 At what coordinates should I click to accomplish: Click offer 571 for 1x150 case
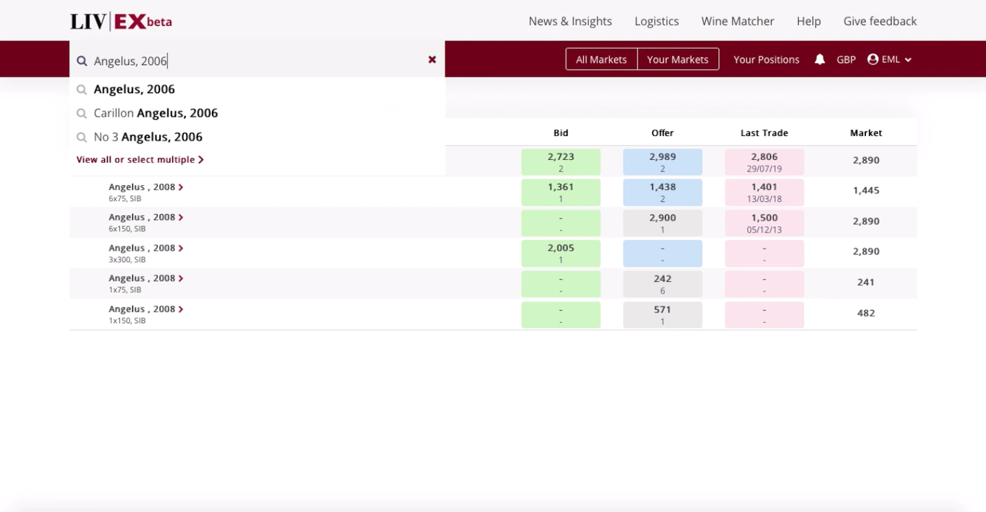click(x=662, y=315)
